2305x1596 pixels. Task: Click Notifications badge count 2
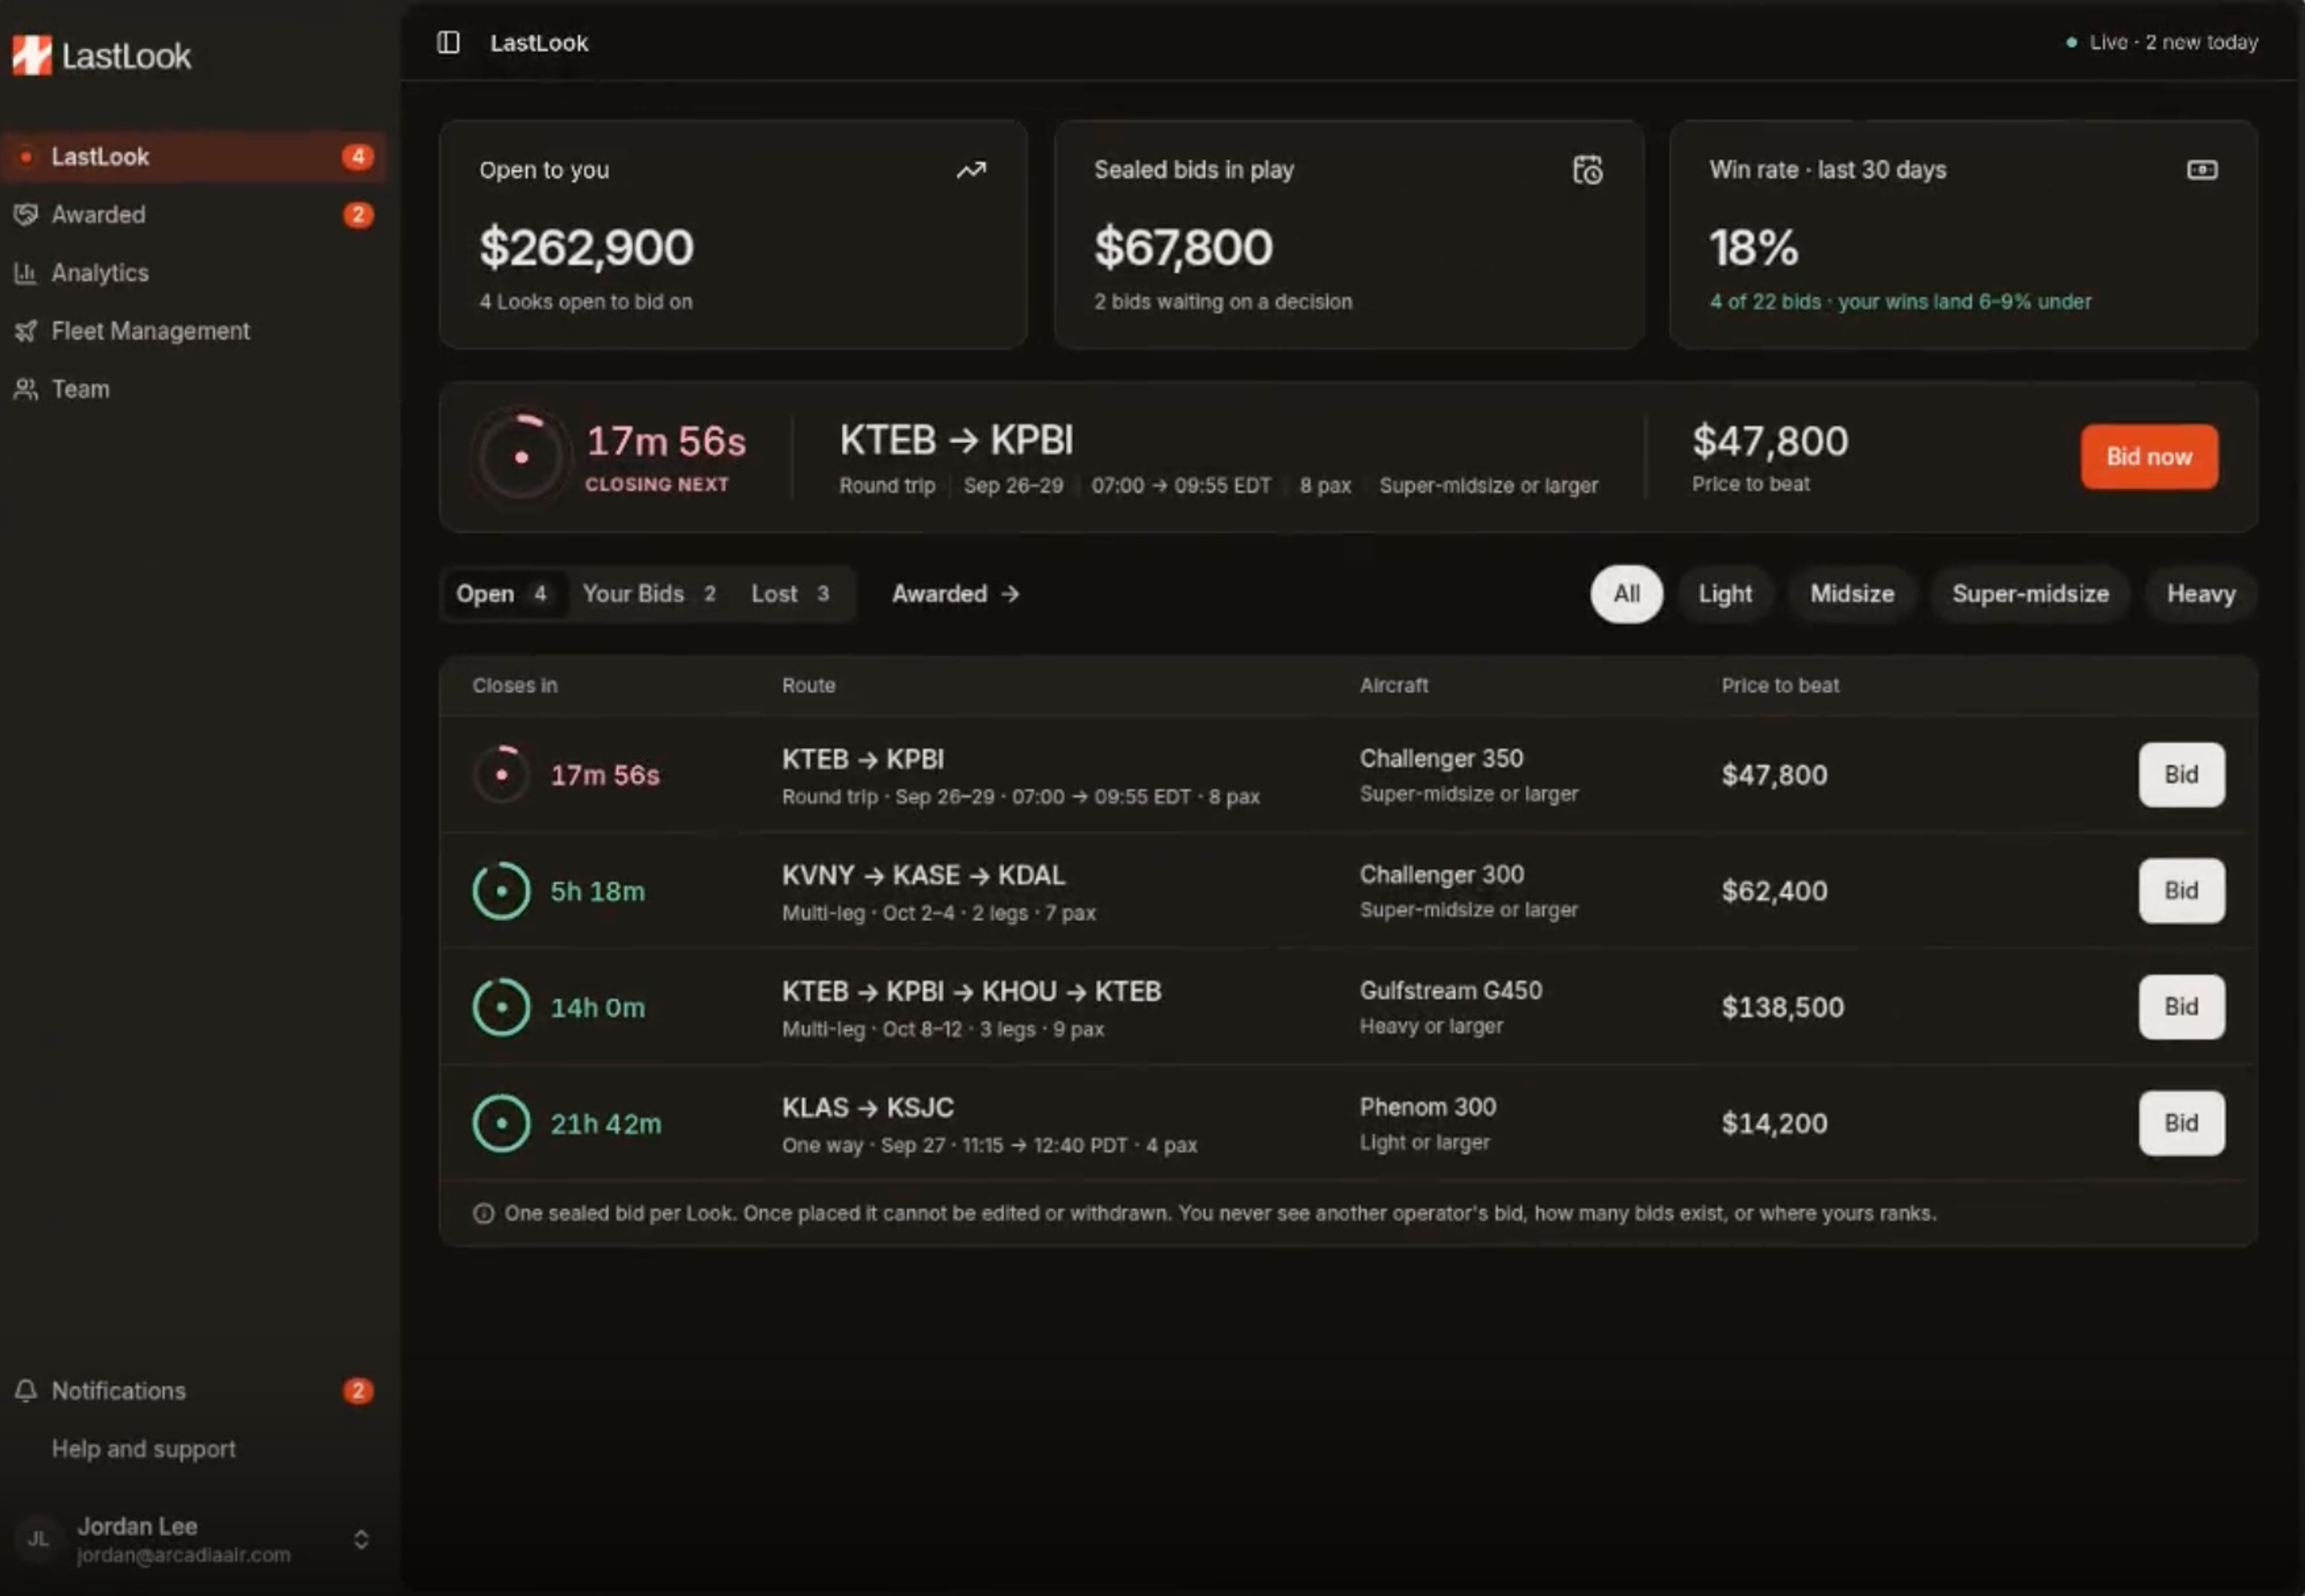pos(357,1390)
